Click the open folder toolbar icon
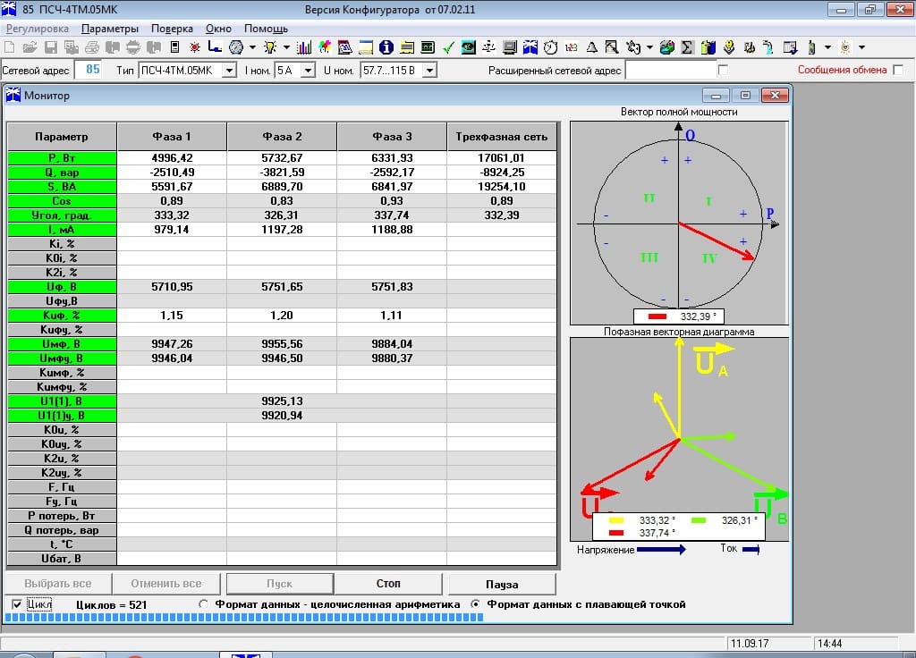This screenshot has width=916, height=658. click(30, 46)
